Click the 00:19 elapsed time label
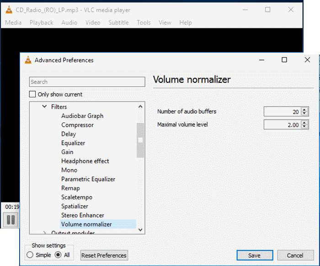The height and width of the screenshot is (266, 320). (x=12, y=207)
